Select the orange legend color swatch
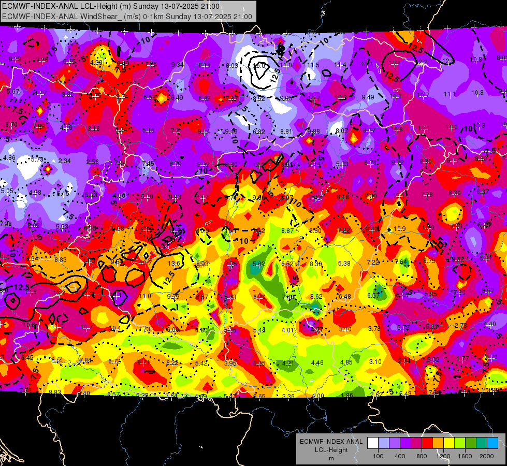The width and height of the screenshot is (507, 466). point(438,443)
